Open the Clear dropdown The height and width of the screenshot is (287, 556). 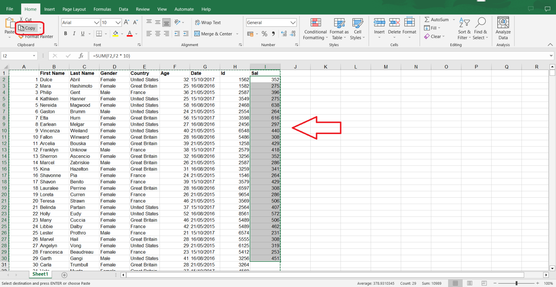[x=435, y=36]
